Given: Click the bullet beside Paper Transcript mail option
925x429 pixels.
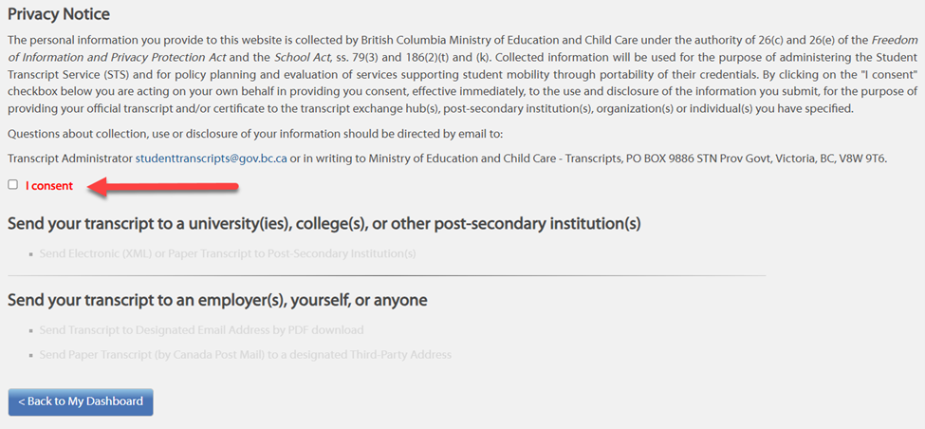Looking at the screenshot, I should point(31,355).
